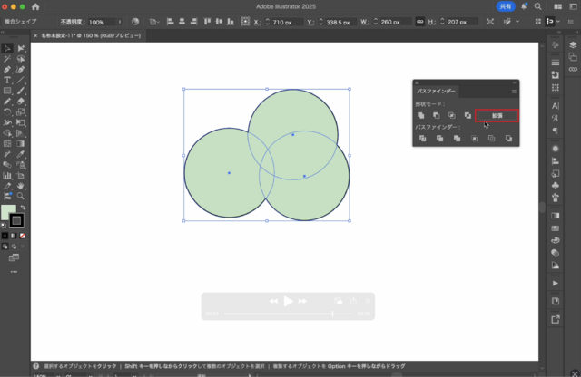Image resolution: width=581 pixels, height=377 pixels.
Task: Select the Zoom tool in toolbar
Action: point(21,196)
